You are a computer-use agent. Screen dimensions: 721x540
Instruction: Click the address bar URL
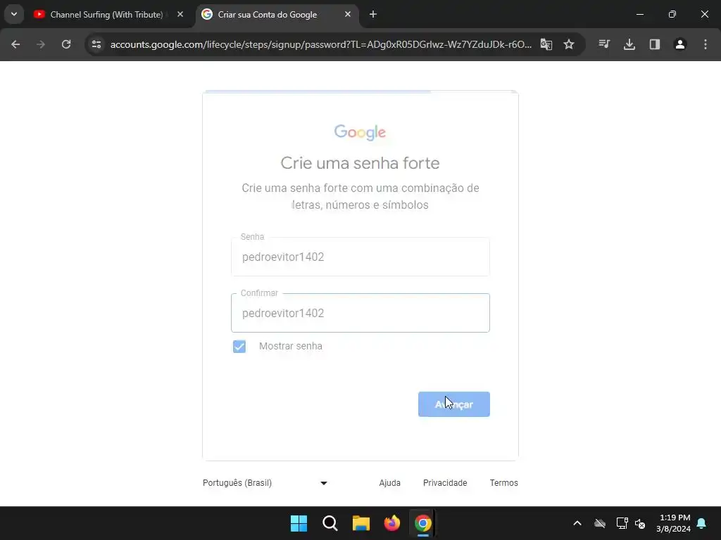321,44
